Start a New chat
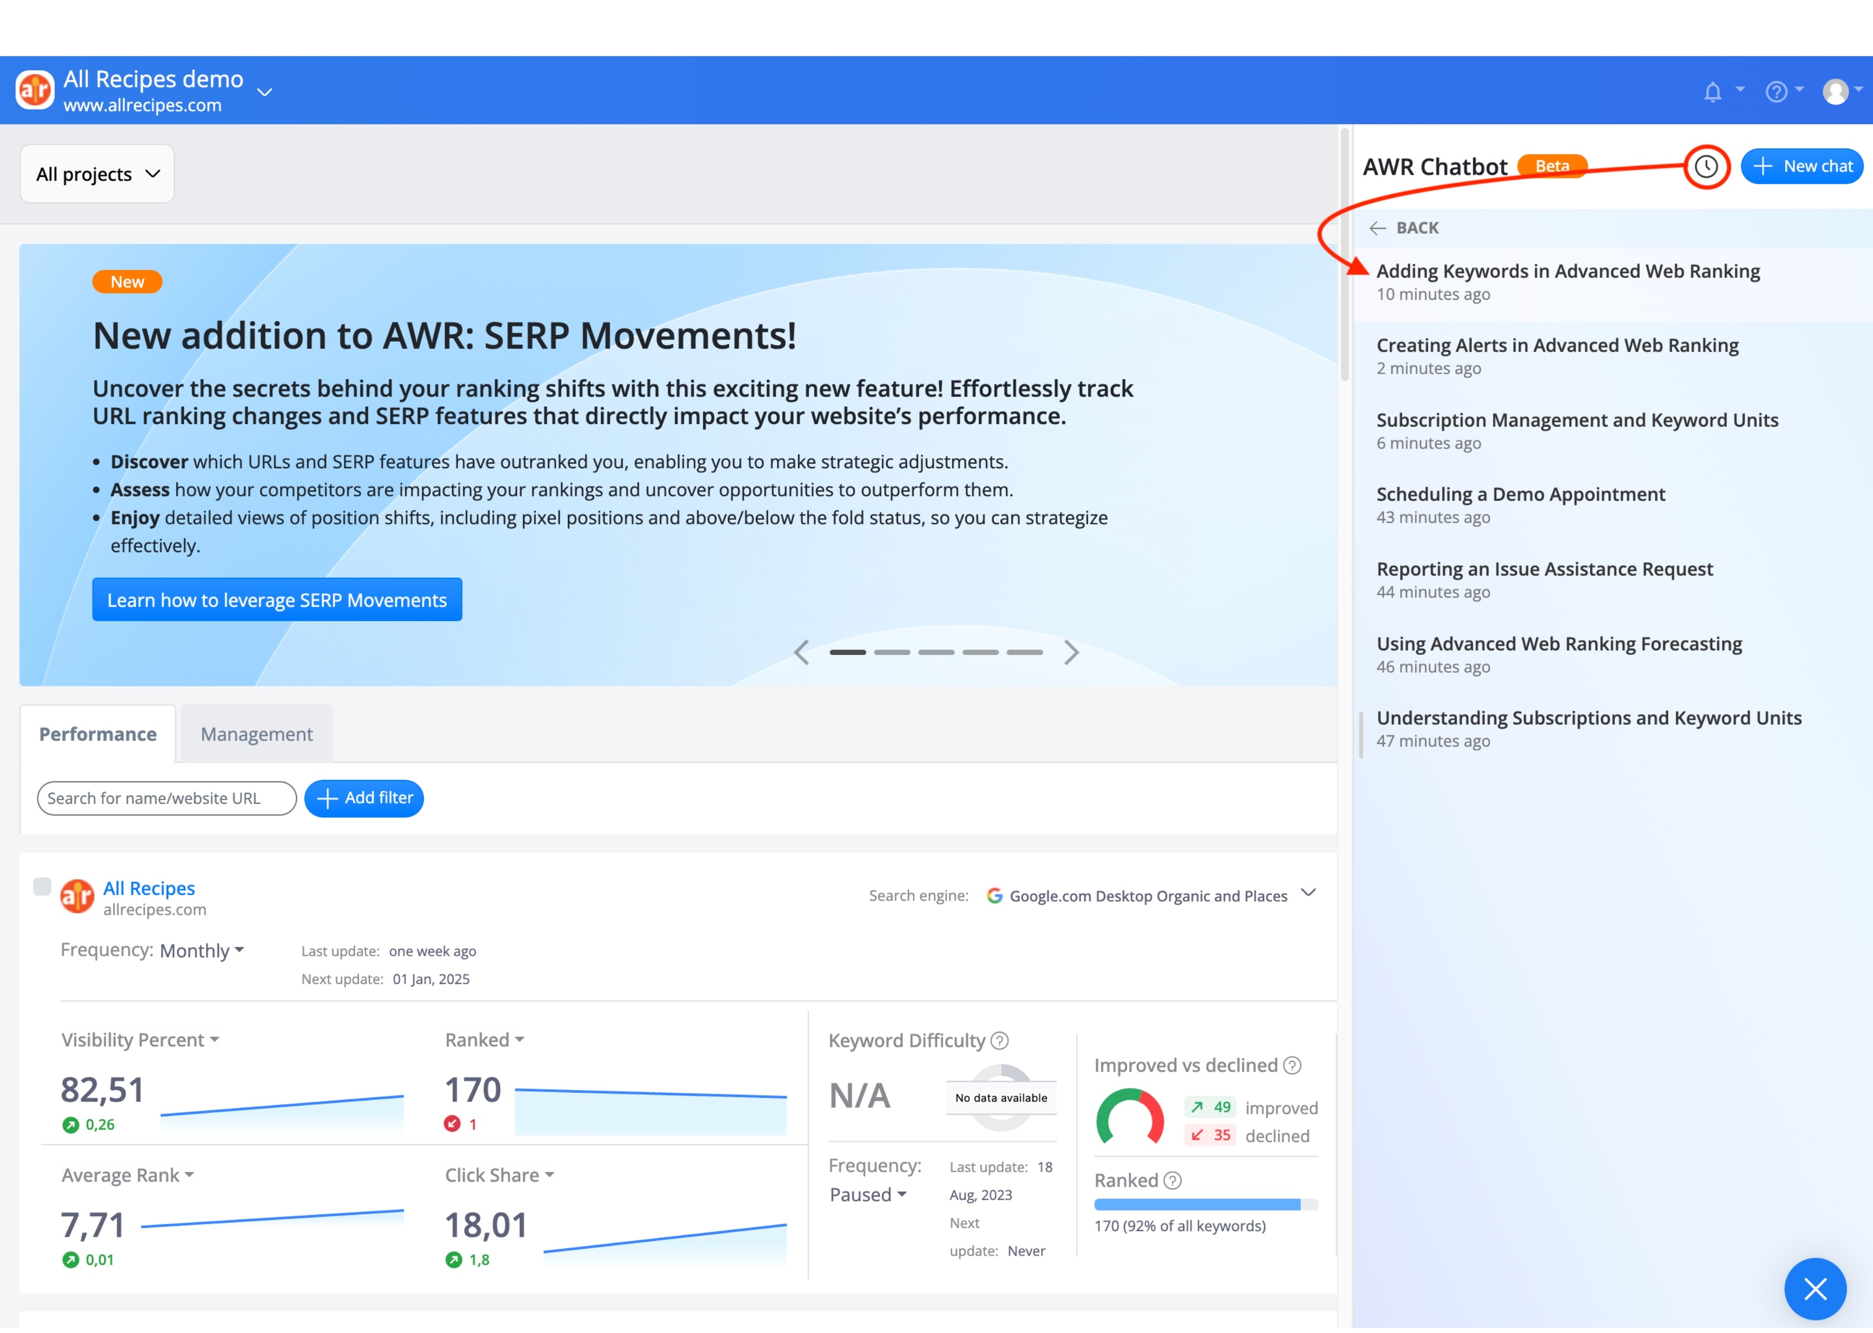Image resolution: width=1873 pixels, height=1333 pixels. point(1802,166)
